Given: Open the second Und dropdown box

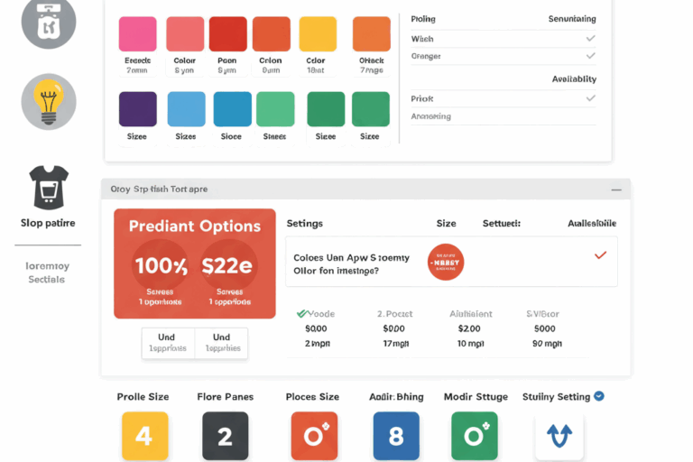Looking at the screenshot, I should (221, 343).
